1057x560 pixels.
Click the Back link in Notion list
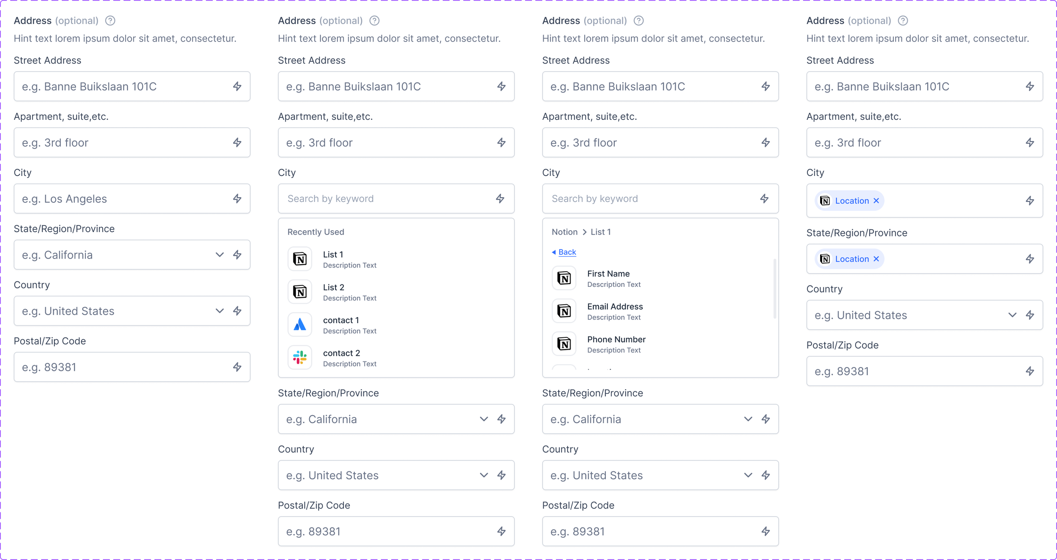point(567,252)
